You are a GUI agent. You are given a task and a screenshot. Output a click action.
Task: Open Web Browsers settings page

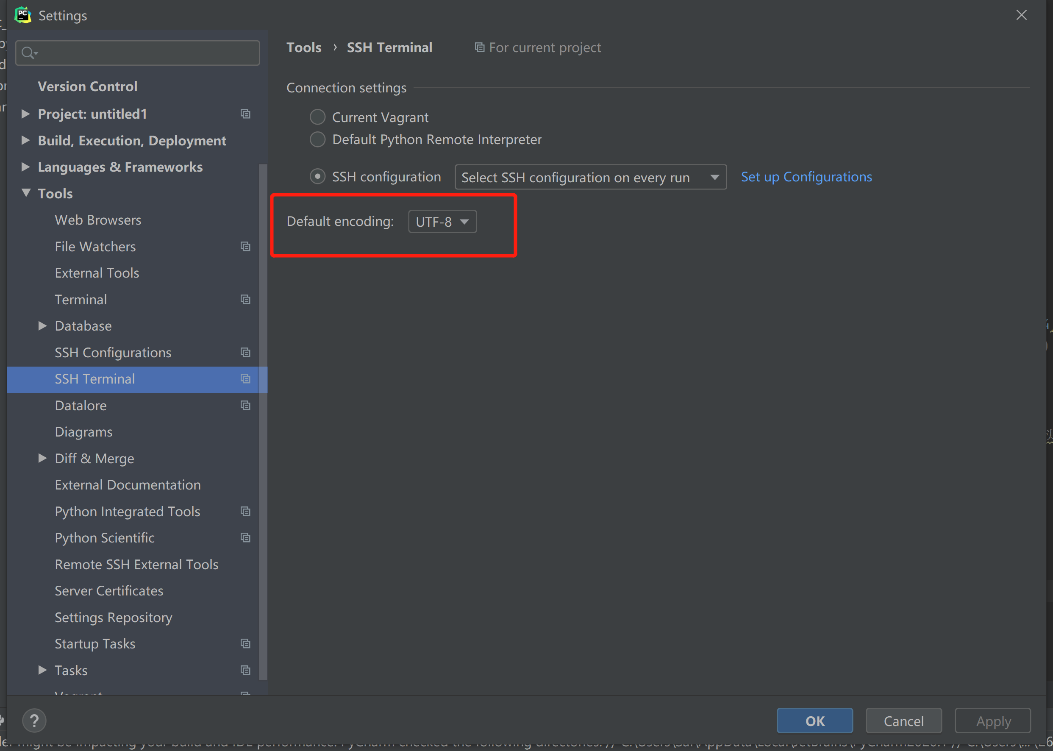(x=98, y=220)
